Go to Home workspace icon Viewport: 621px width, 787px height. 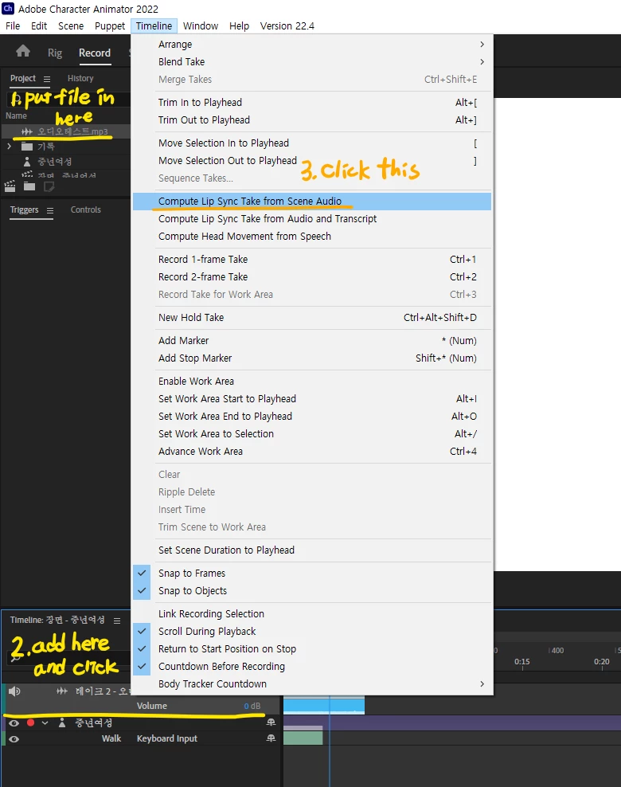click(x=22, y=51)
